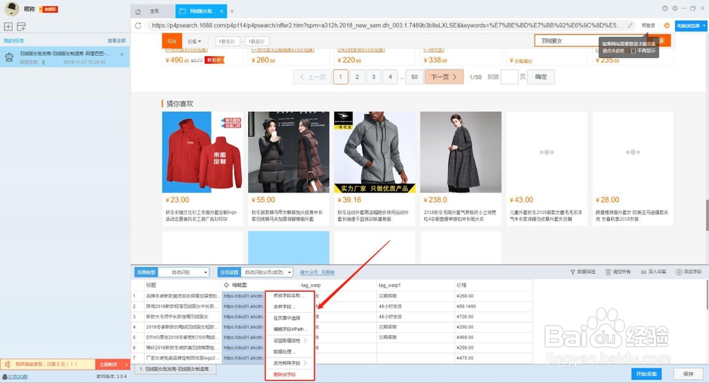
Task: Open help question-mark icon in title bar
Action: (x=665, y=8)
